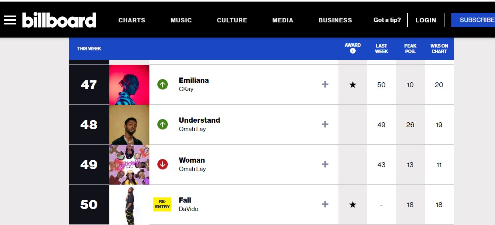The width and height of the screenshot is (495, 225).
Task: Click the CKay artist name link
Action: (x=186, y=89)
